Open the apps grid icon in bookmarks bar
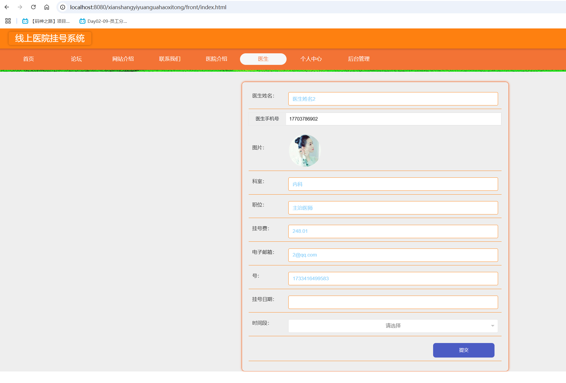 [8, 21]
